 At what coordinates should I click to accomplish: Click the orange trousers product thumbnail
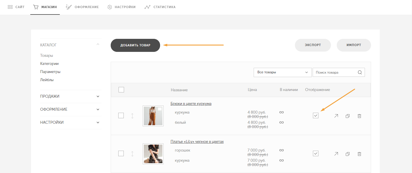(153, 116)
